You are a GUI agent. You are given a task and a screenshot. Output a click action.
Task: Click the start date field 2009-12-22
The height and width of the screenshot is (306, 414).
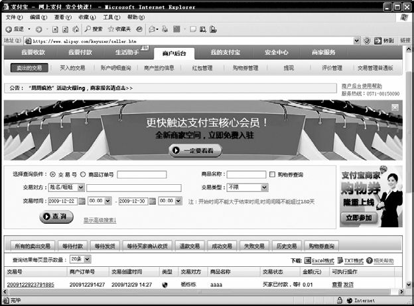63,201
